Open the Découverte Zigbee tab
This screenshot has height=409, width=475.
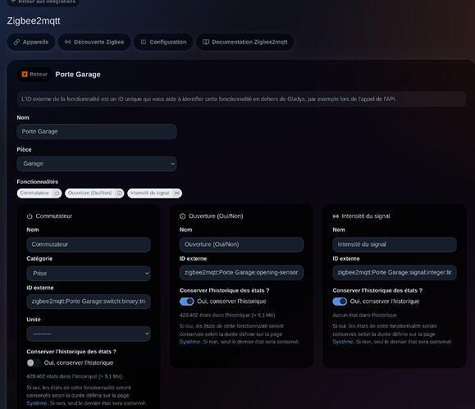[x=94, y=42]
